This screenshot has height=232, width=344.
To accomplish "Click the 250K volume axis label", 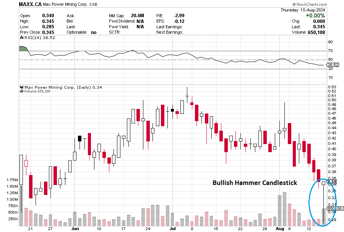I will click(13, 219).
